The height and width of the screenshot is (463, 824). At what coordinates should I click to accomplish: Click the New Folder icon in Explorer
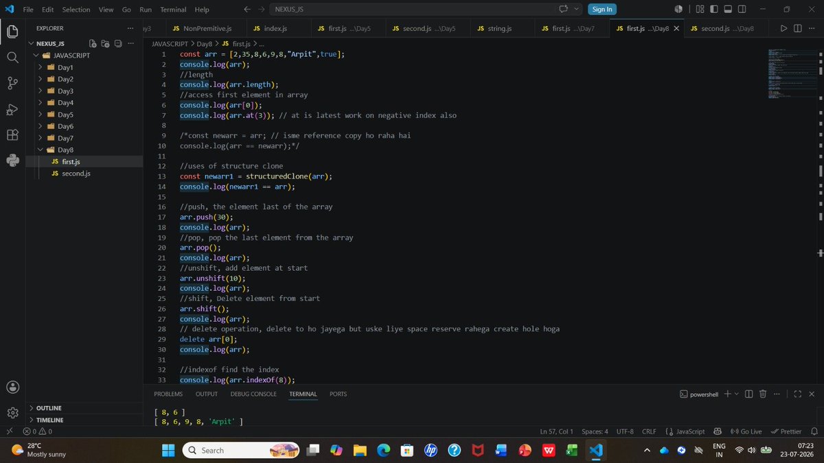click(105, 43)
